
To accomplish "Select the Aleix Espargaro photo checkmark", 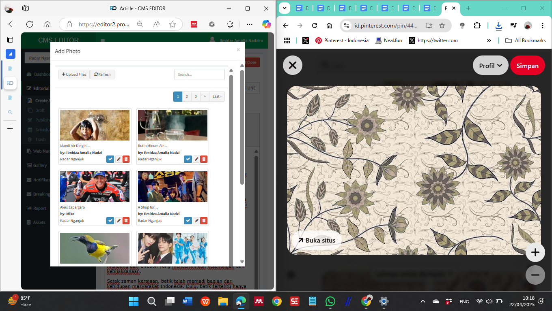I will (x=110, y=221).
